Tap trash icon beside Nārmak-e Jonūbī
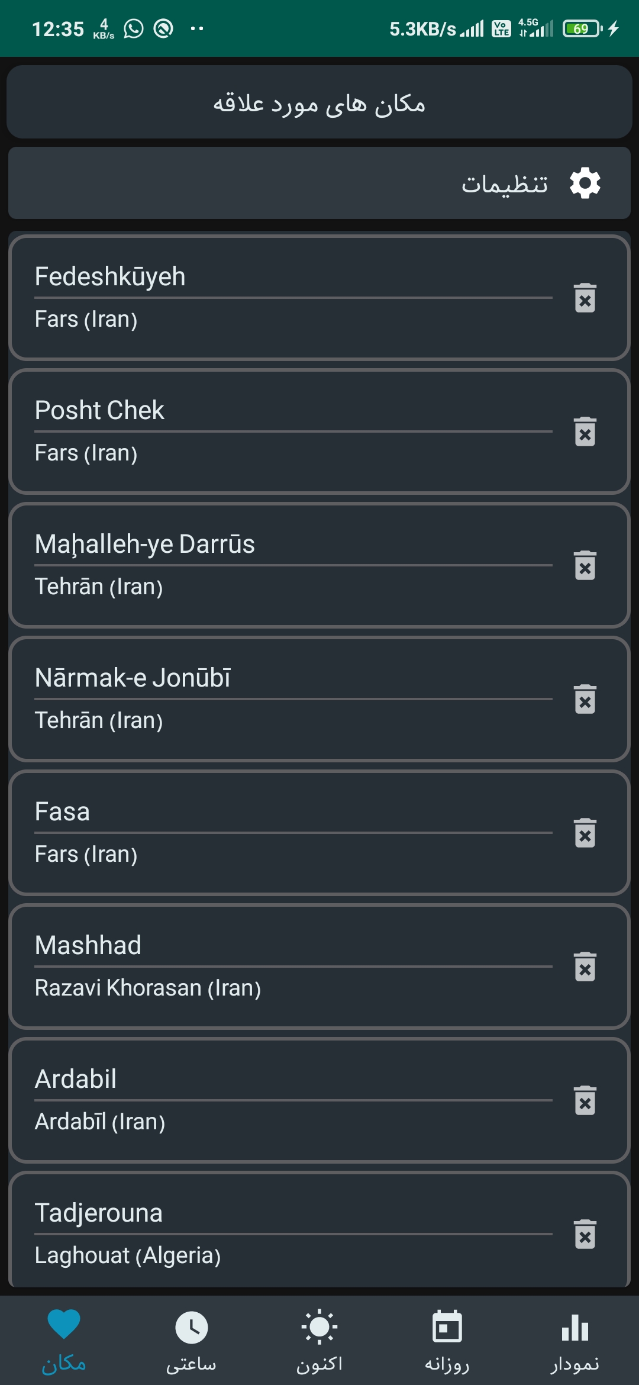Viewport: 639px width, 1385px height. click(585, 699)
